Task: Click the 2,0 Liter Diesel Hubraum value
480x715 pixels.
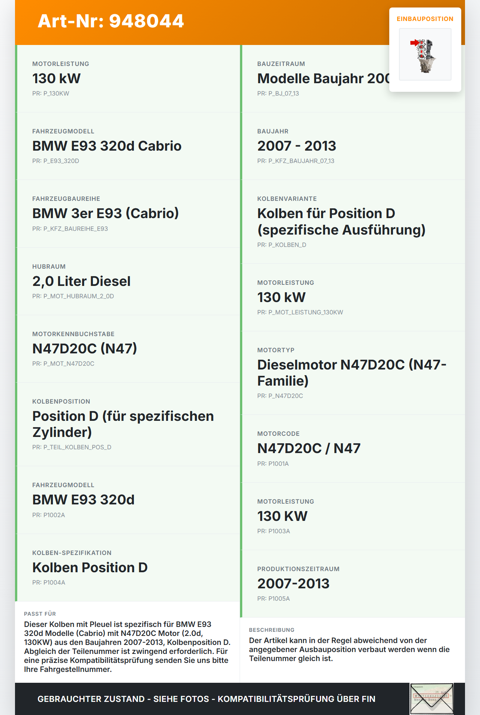Action: [81, 281]
